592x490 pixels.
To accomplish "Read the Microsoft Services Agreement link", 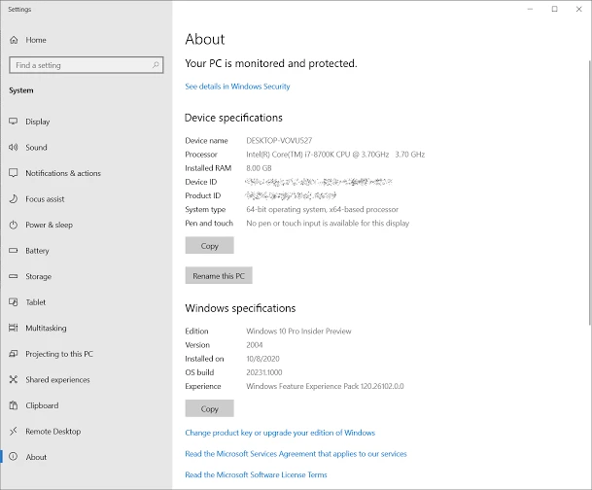I will [296, 454].
